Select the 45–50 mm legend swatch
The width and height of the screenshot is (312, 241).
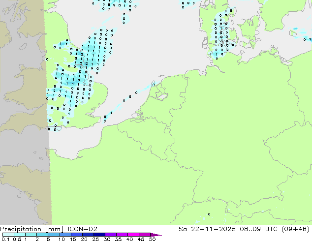[x=145, y=235]
